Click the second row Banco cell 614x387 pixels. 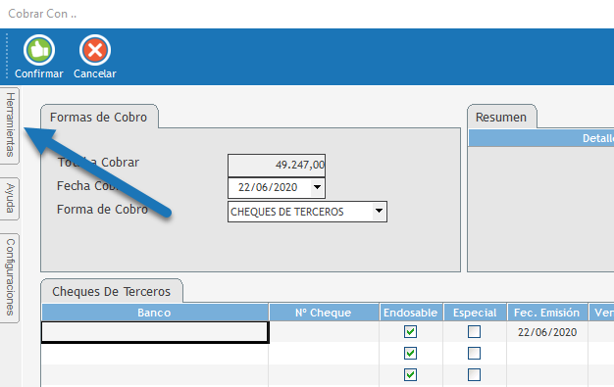coord(155,354)
